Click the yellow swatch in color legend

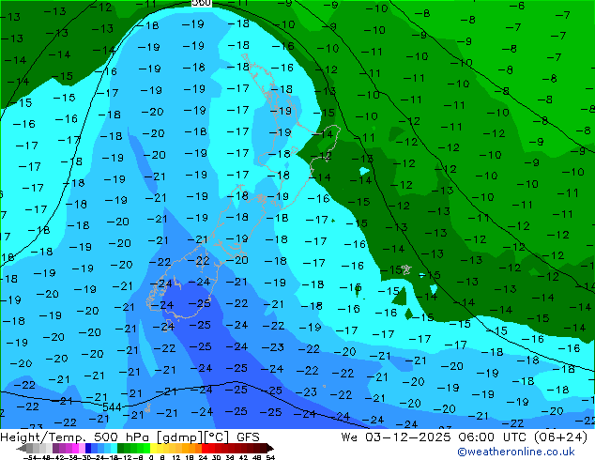point(153,449)
